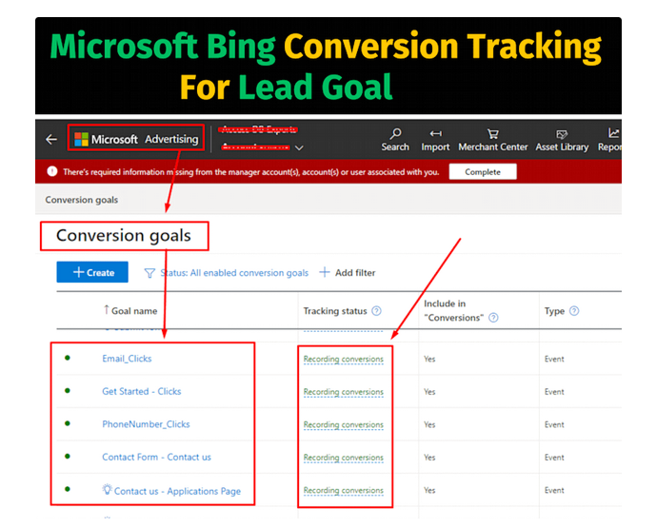Click green status dot for PhoneNumber_Clicks

tap(68, 423)
